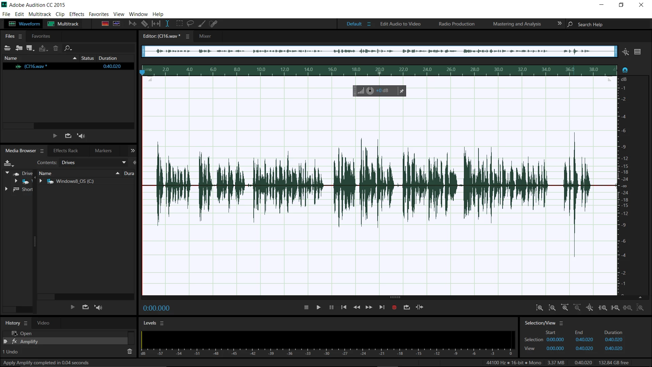Select the Spot Healing Brush tool
The width and height of the screenshot is (652, 367).
213,24
